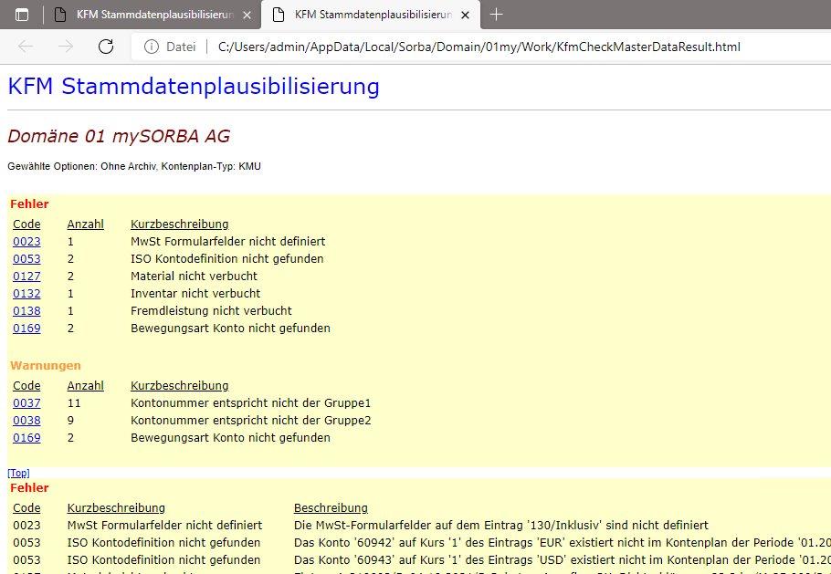
Task: Follow the 0127 Material nicht verbucht link
Action: (x=26, y=277)
